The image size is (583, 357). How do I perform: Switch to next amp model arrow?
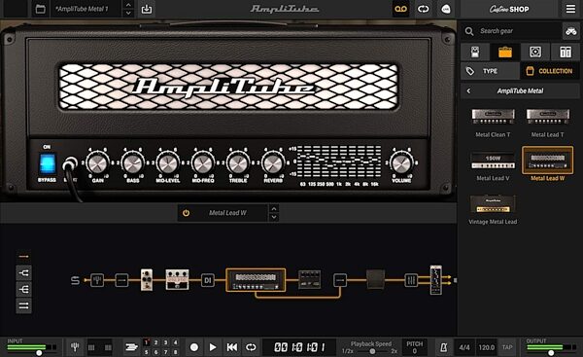(274, 217)
